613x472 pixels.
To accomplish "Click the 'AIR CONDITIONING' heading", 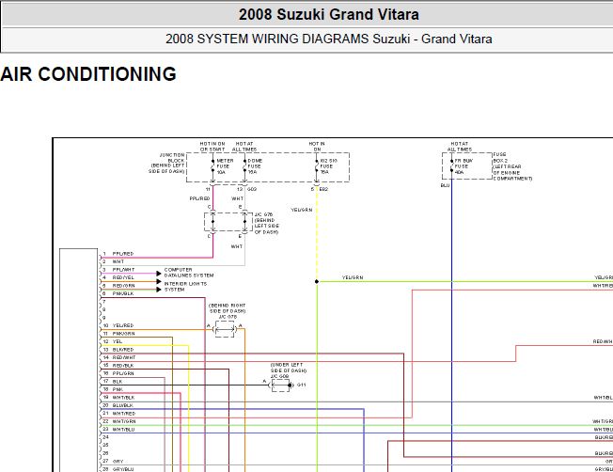I will (x=88, y=74).
